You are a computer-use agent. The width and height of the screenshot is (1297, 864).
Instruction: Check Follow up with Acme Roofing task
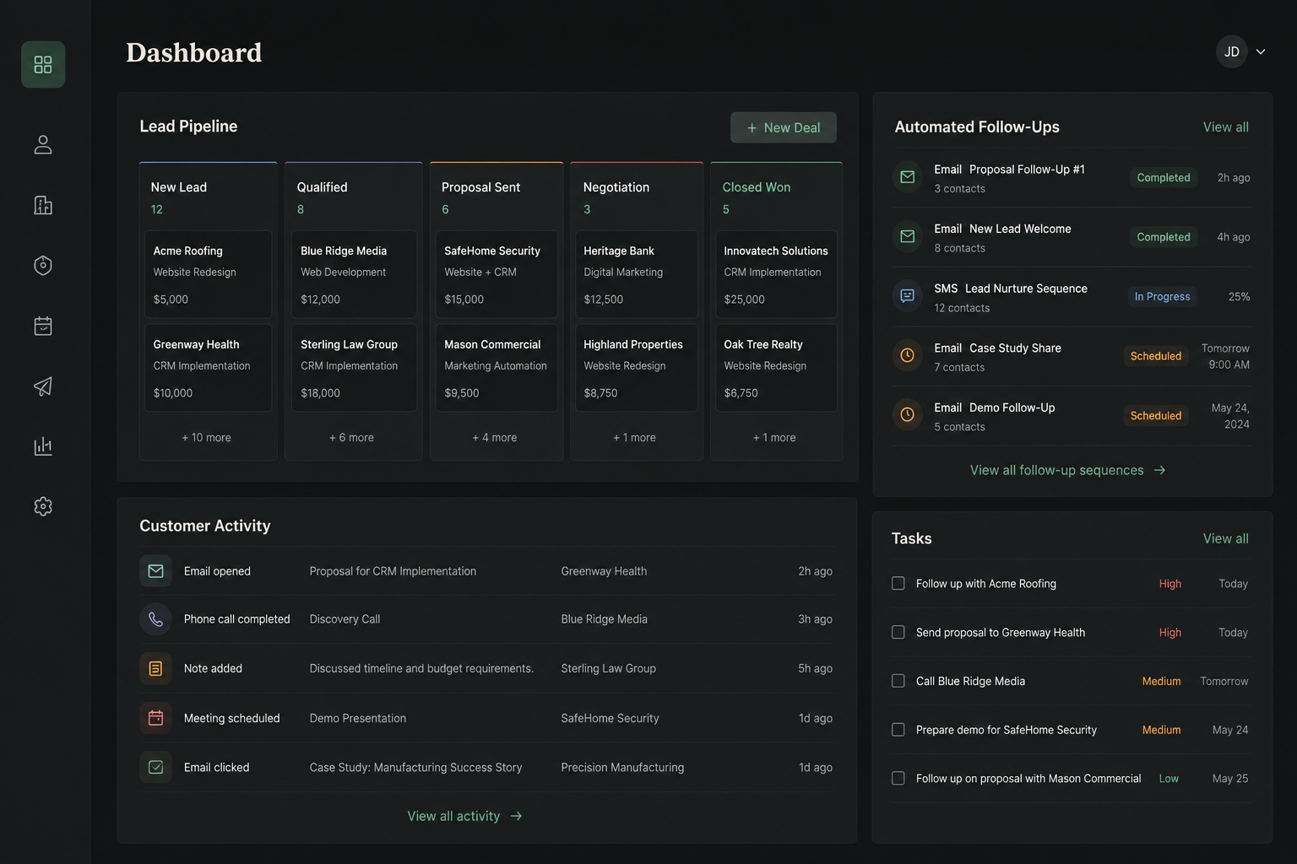(x=898, y=583)
